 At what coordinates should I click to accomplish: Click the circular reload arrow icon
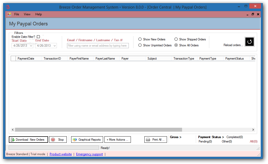pos(249,42)
